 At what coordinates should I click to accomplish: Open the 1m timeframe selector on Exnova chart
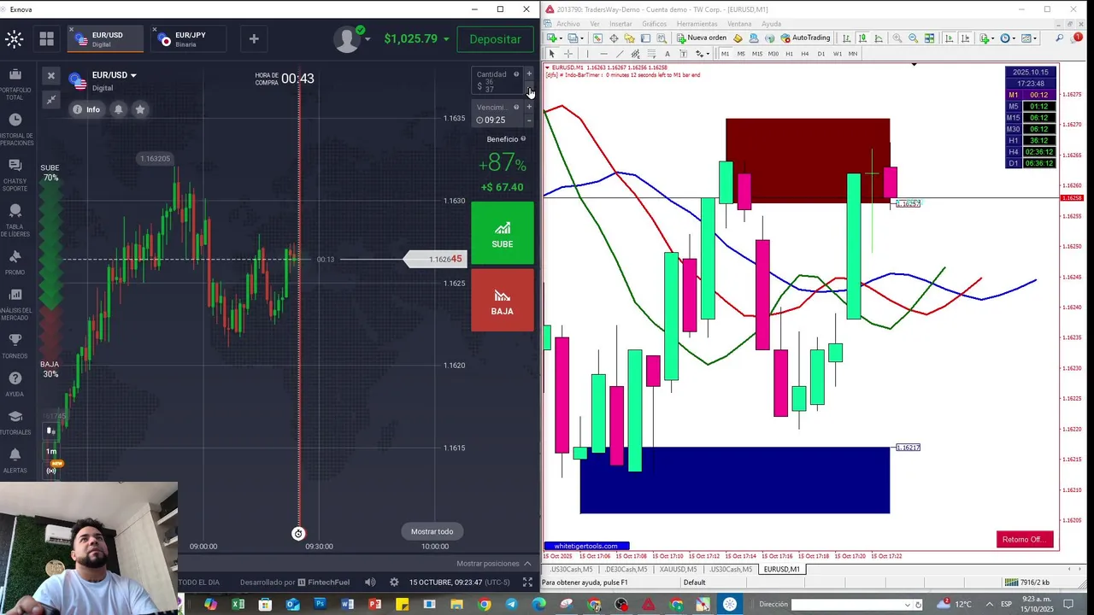coord(51,451)
